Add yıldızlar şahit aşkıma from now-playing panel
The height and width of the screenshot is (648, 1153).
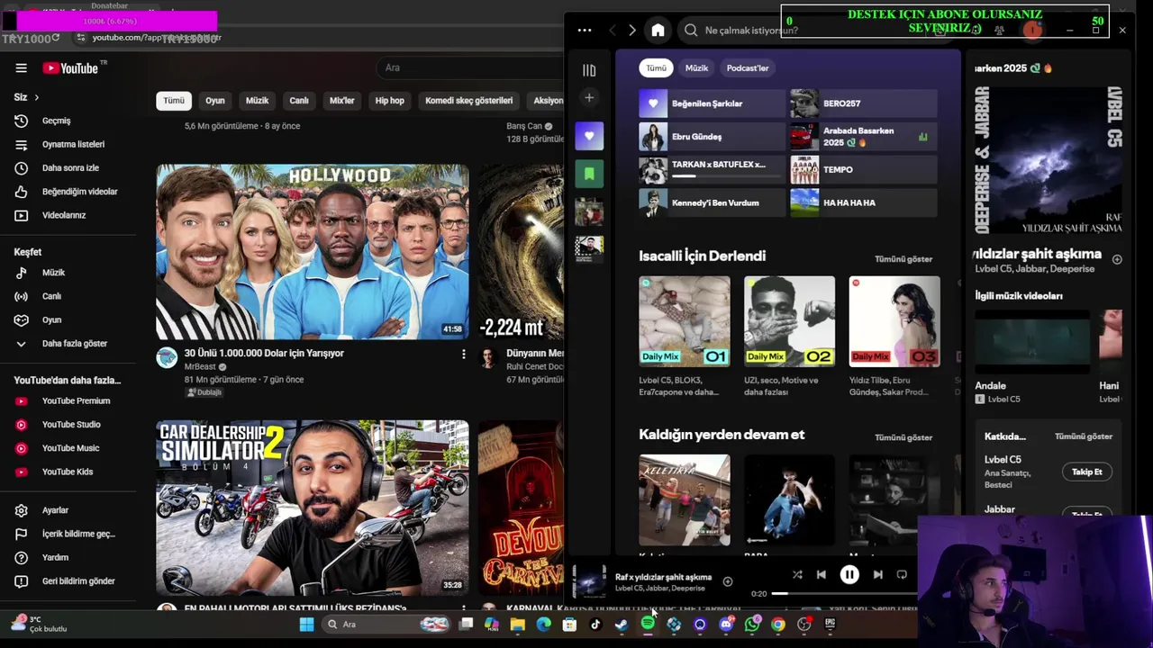1117,259
